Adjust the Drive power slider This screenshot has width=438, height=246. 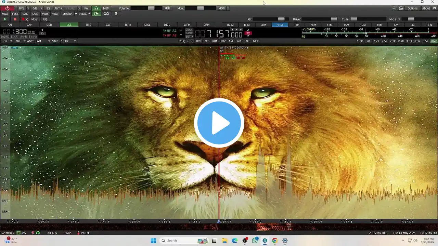click(320, 19)
